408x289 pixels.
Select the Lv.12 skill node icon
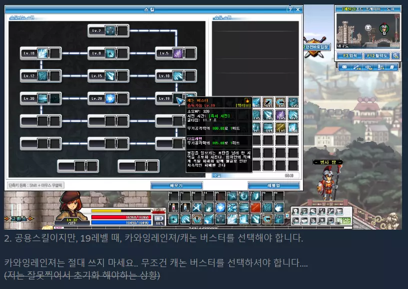tap(42, 76)
